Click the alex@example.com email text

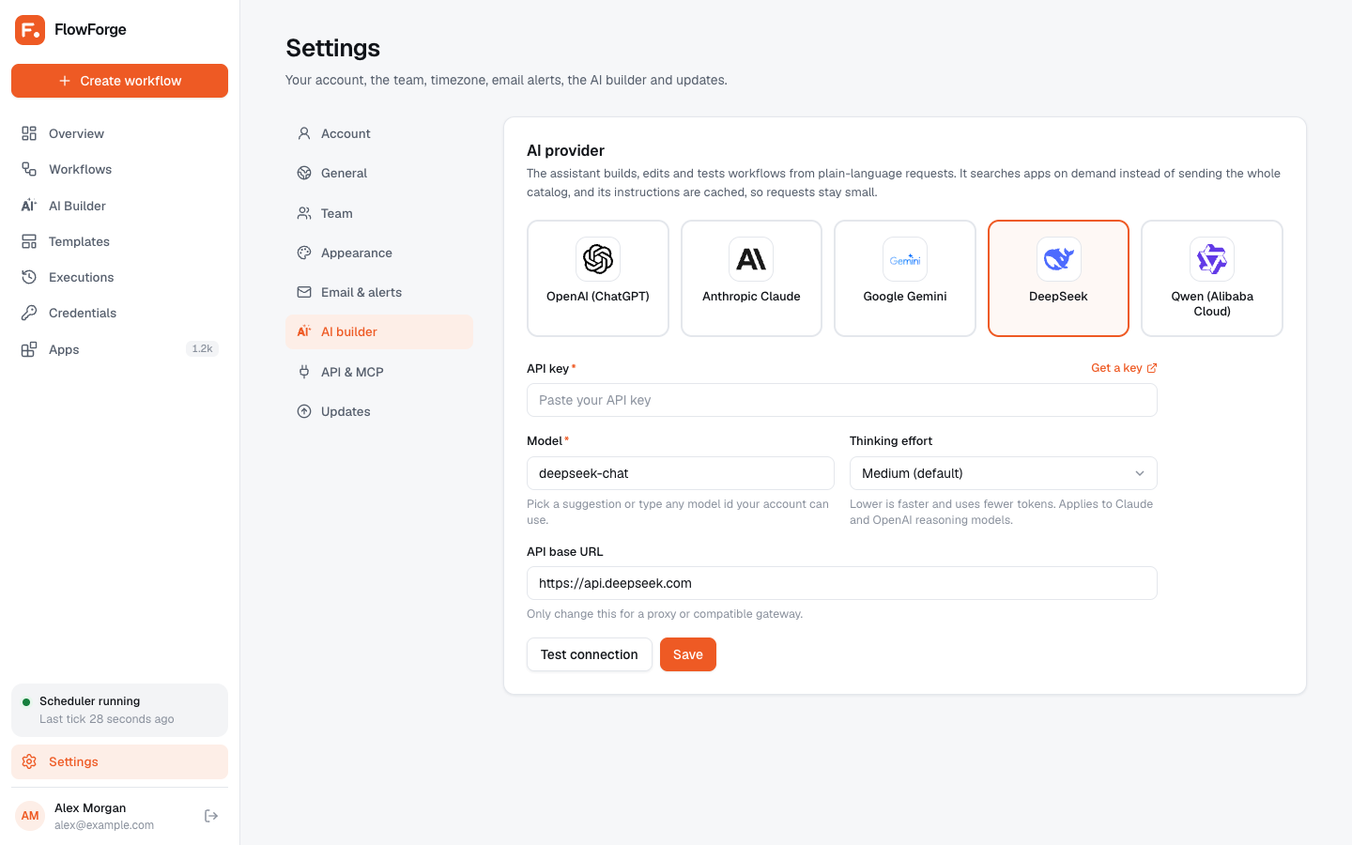click(x=104, y=825)
